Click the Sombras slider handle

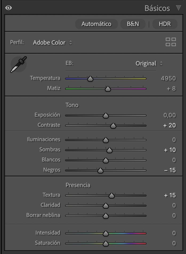(109, 150)
